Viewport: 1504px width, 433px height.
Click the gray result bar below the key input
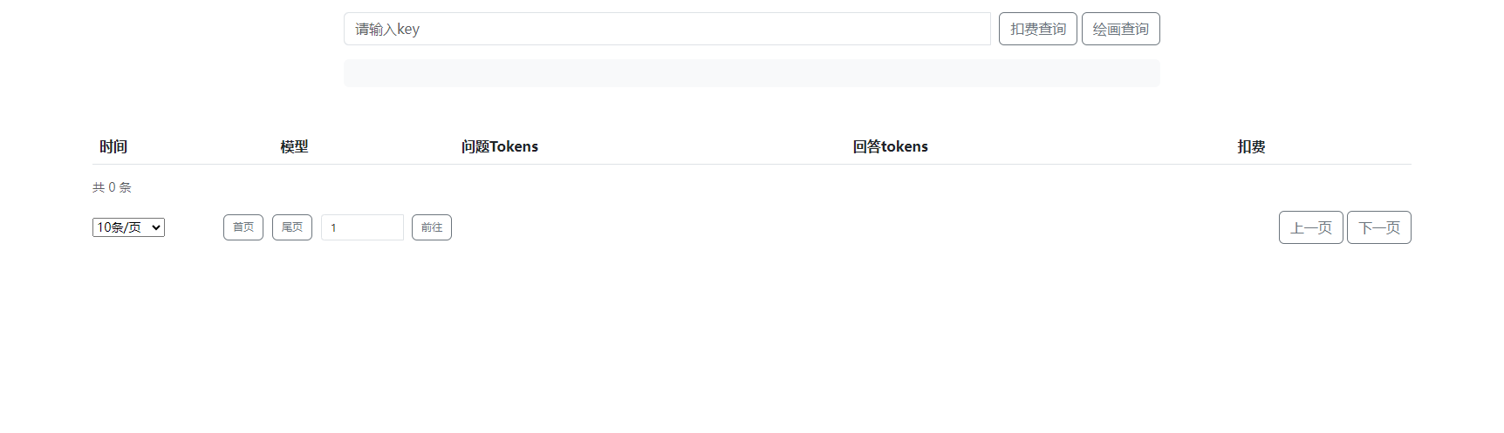point(752,73)
